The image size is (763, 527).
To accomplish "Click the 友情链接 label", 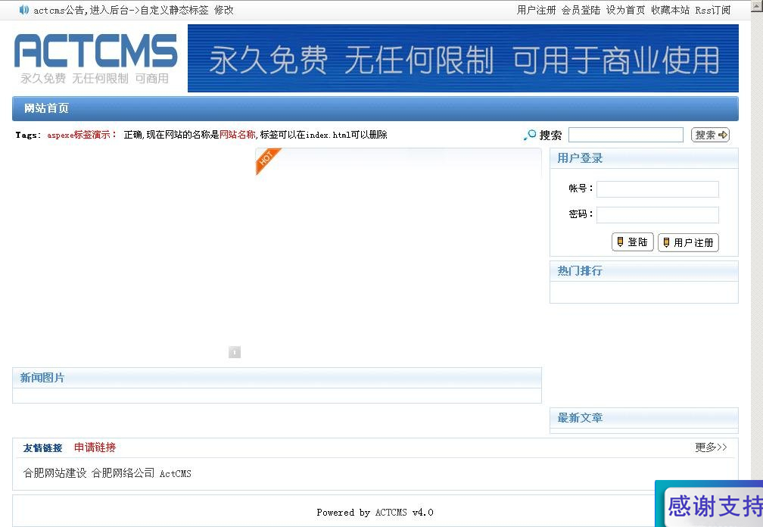I will 43,447.
